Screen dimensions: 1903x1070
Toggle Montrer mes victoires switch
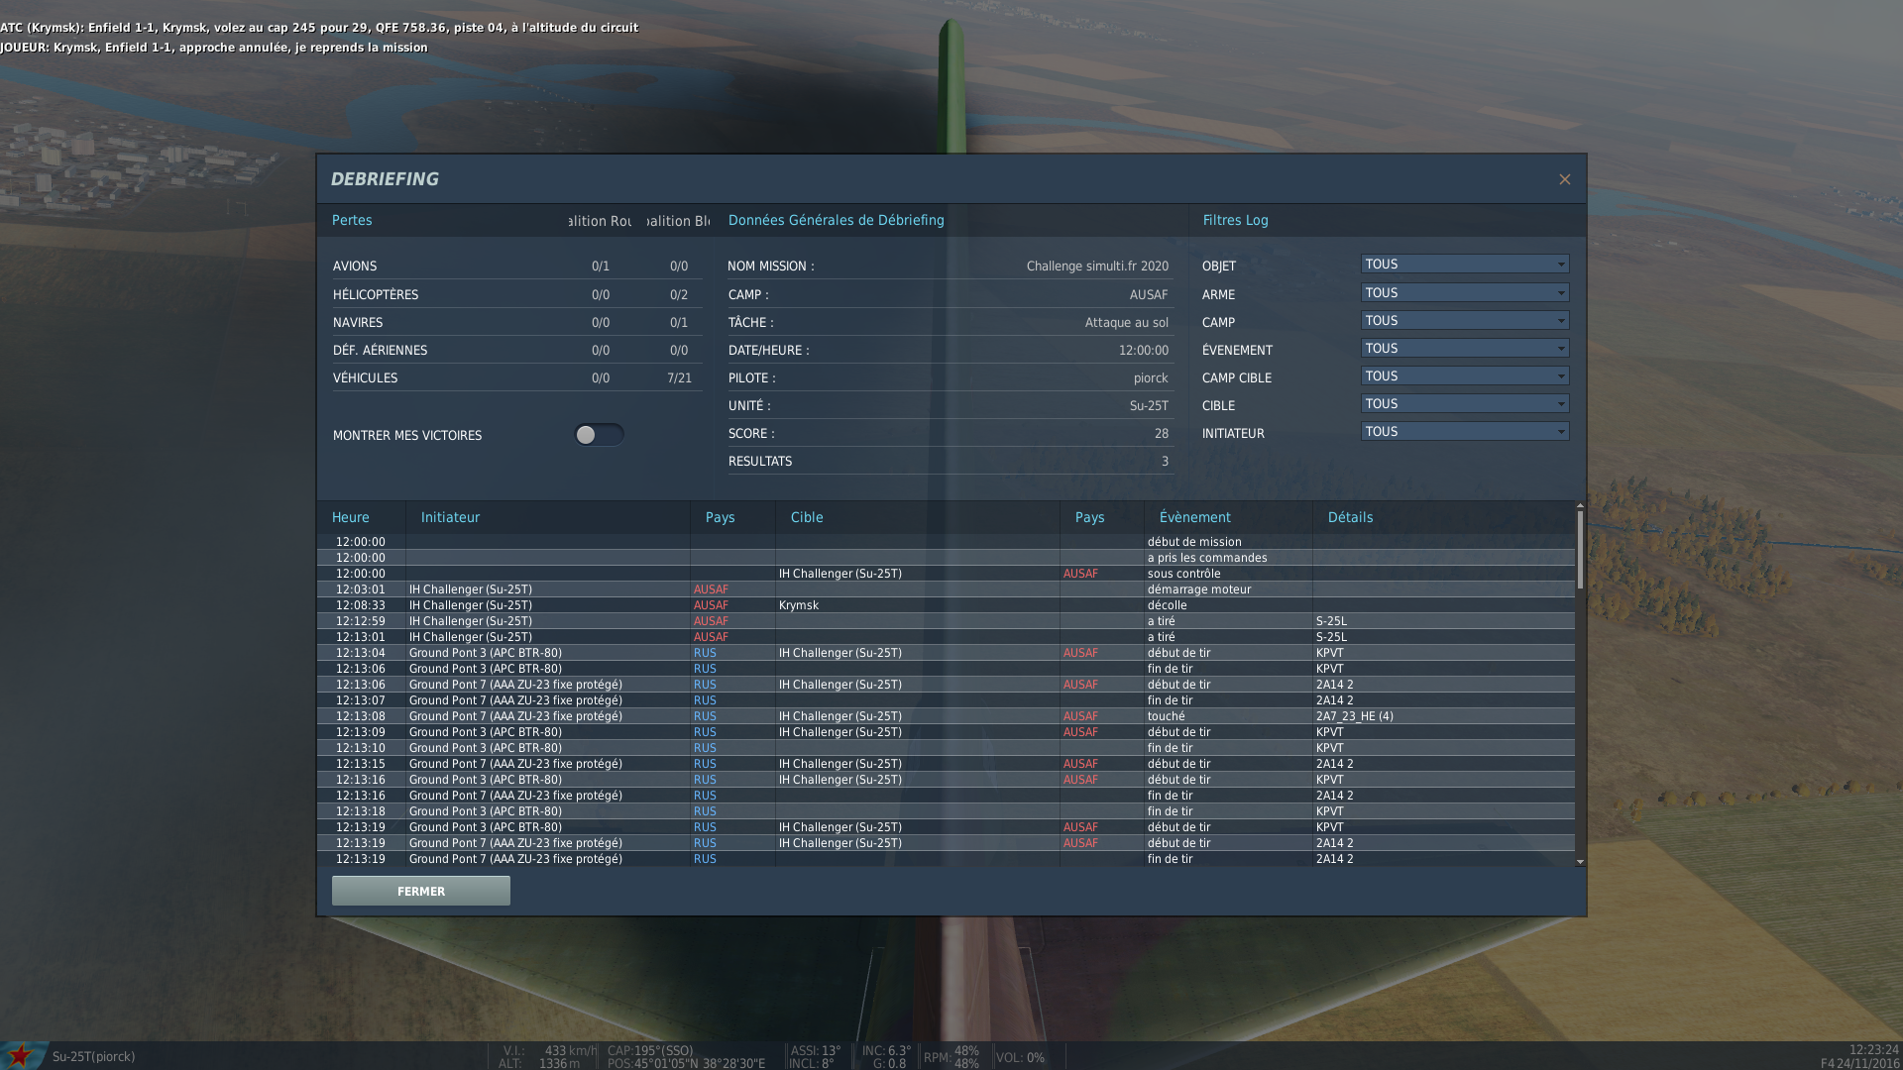(x=599, y=435)
